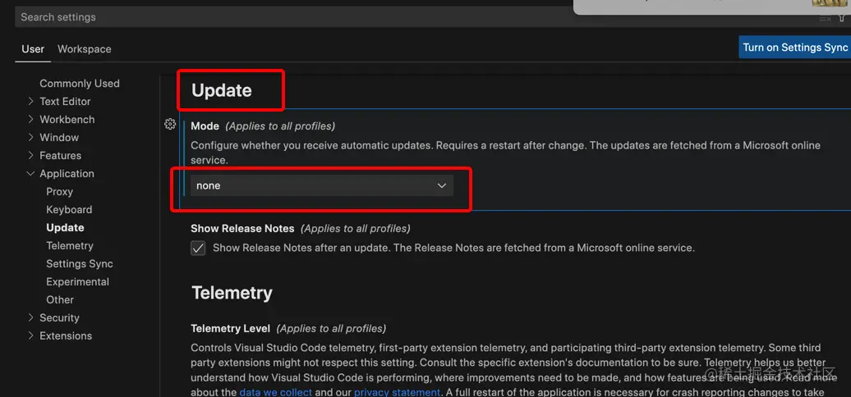The height and width of the screenshot is (397, 851).
Task: Open the "data we collect" link
Action: [275, 392]
